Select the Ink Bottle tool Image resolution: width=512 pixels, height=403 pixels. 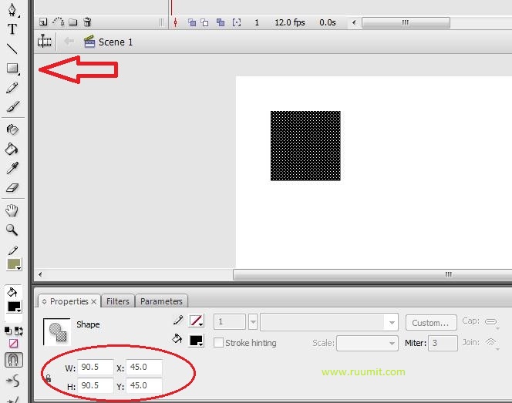[x=12, y=129]
